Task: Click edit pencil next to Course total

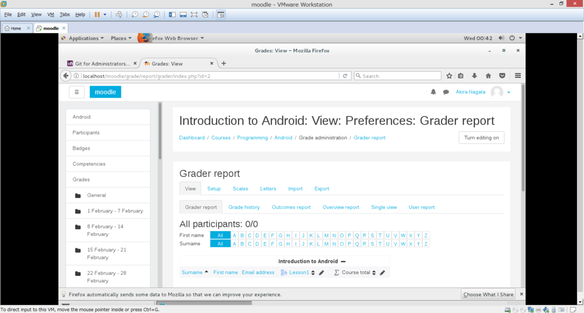Action: [x=382, y=273]
